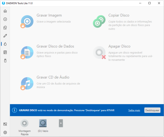The height and width of the screenshot is (137, 164).
Task: Click the DAEMON Tools logo in title bar
Action: point(4,3)
